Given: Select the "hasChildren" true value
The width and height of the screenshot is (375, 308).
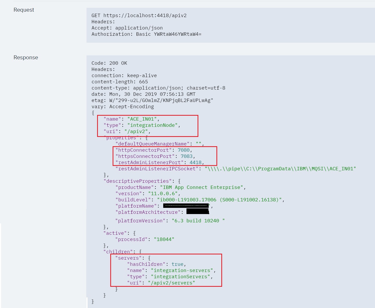Looking at the screenshot, I should [178, 264].
